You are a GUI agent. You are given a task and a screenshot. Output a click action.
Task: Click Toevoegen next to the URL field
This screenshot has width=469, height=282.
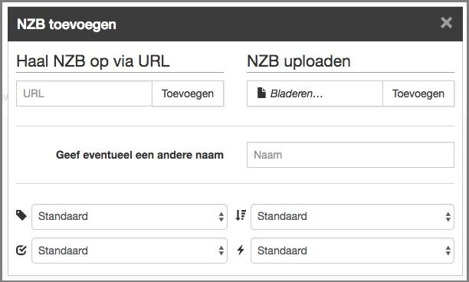point(188,93)
